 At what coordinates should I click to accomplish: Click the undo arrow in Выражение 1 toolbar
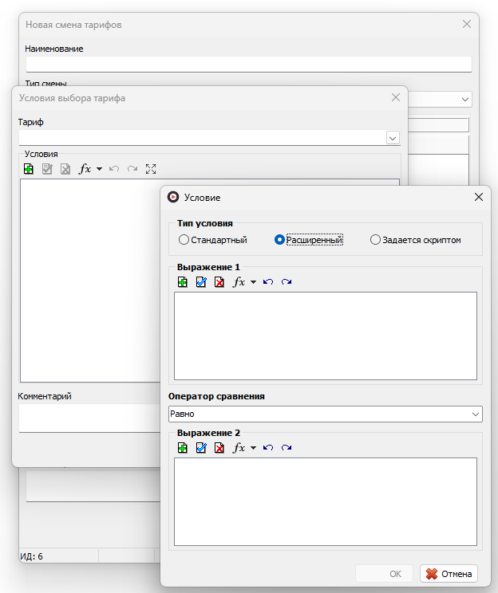268,281
